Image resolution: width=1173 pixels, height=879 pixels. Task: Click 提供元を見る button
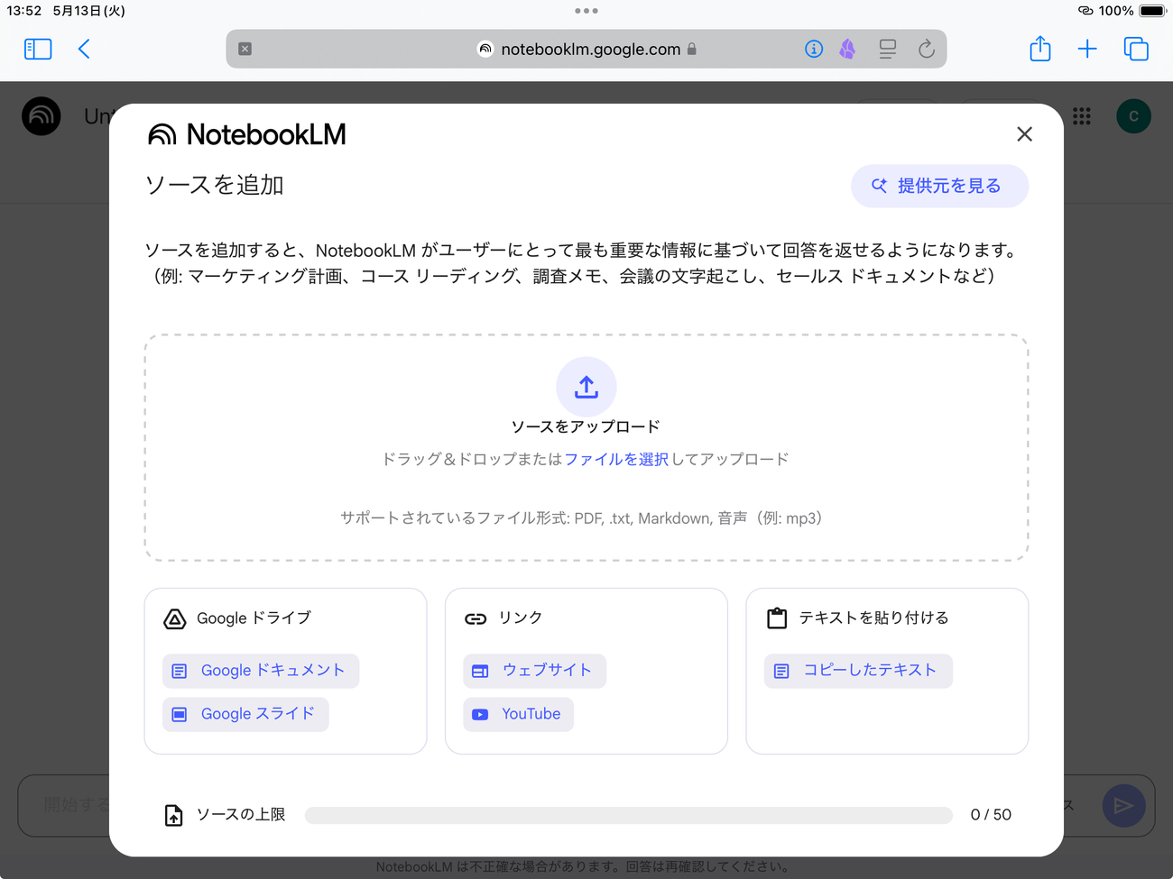[x=939, y=186]
